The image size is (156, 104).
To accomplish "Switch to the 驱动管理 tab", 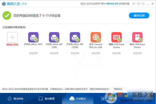I will point(47,99).
